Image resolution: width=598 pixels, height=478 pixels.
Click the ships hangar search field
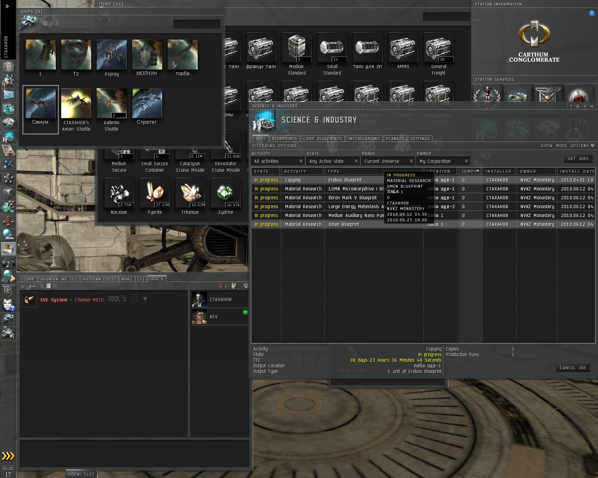[197, 24]
